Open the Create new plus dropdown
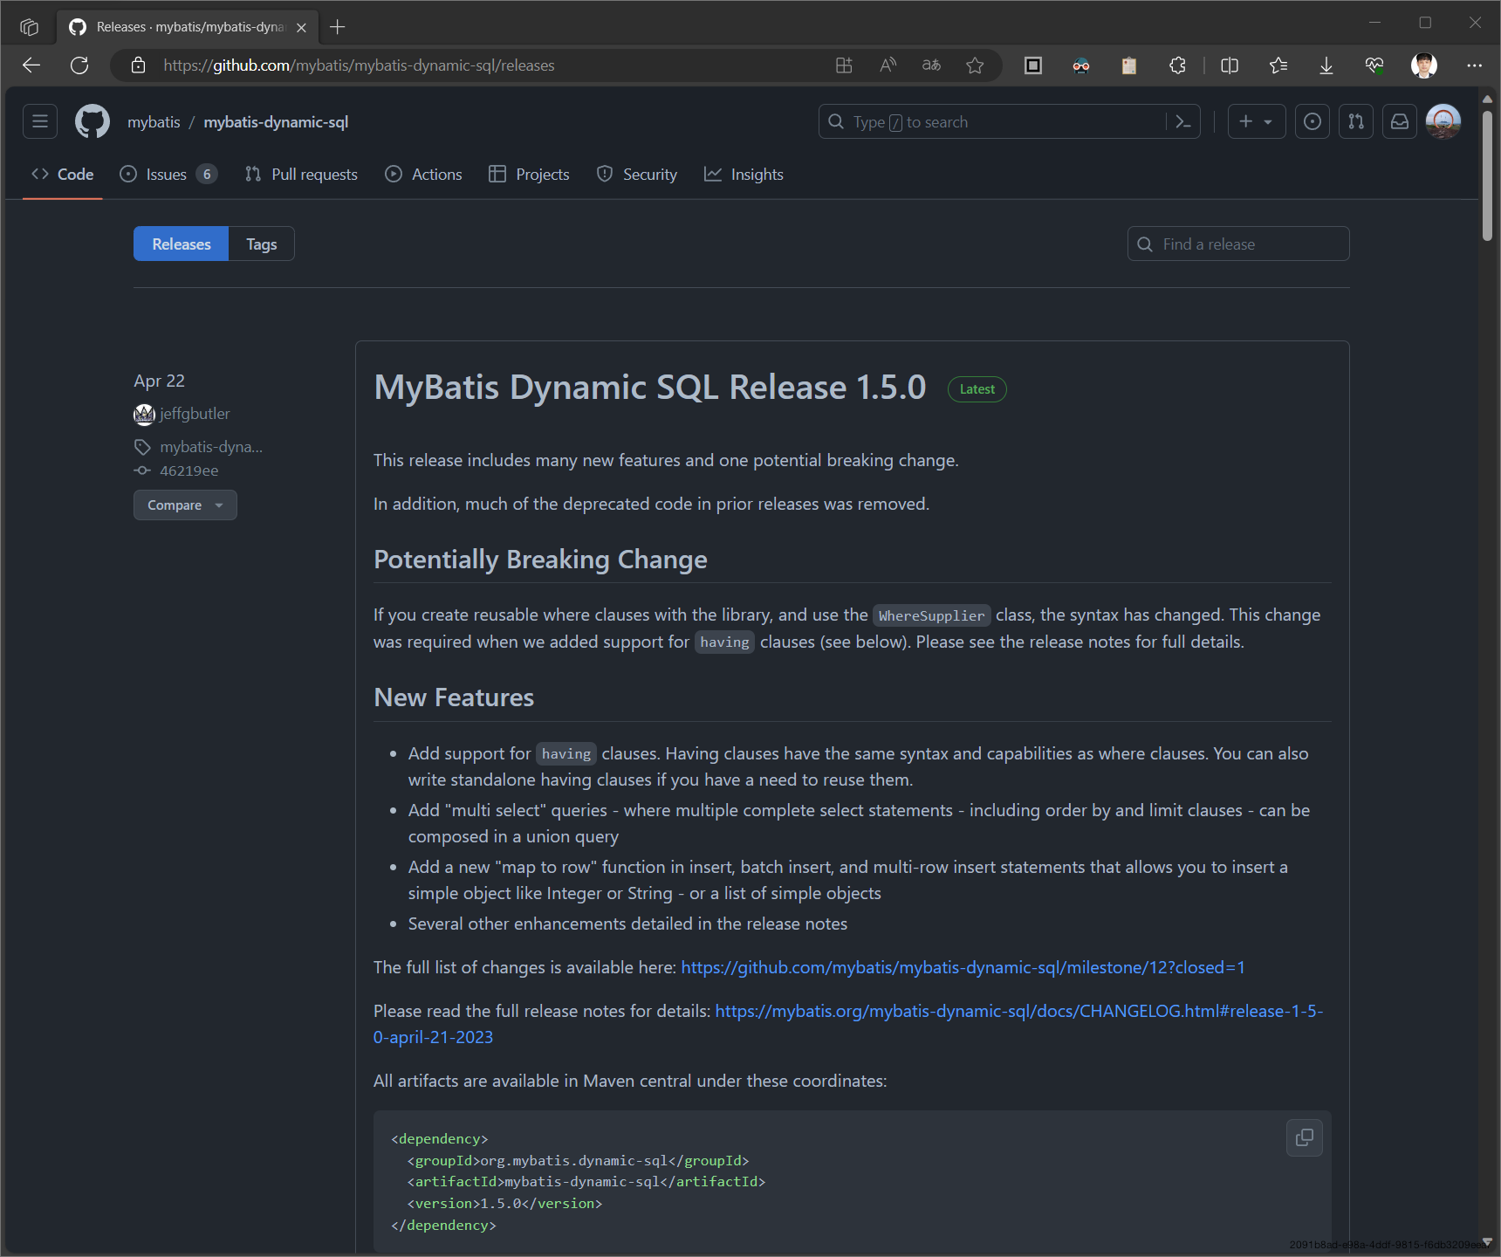The width and height of the screenshot is (1501, 1257). 1256,121
